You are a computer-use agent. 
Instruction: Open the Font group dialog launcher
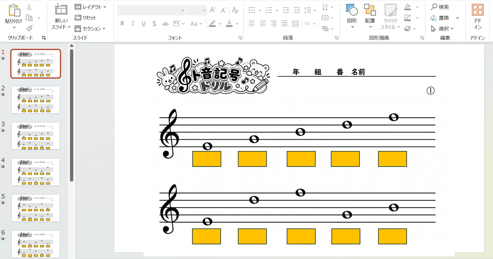coord(240,38)
